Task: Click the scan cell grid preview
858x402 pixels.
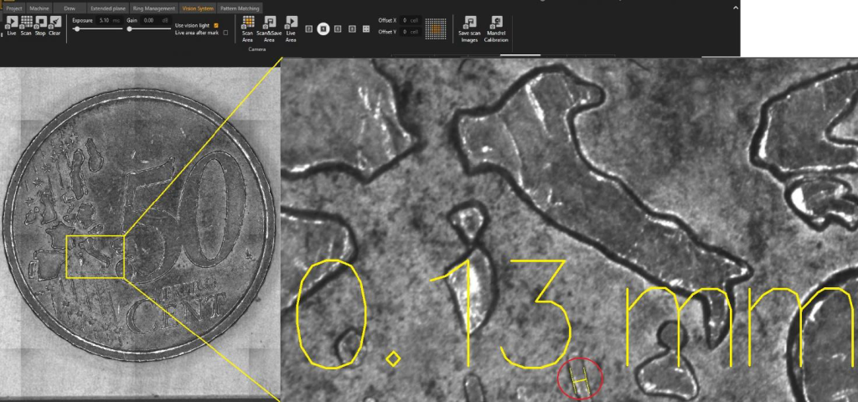Action: point(436,28)
